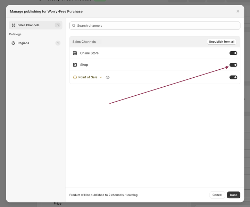The image size is (250, 207).
Task: Focus the Search channels field
Action: tap(156, 26)
